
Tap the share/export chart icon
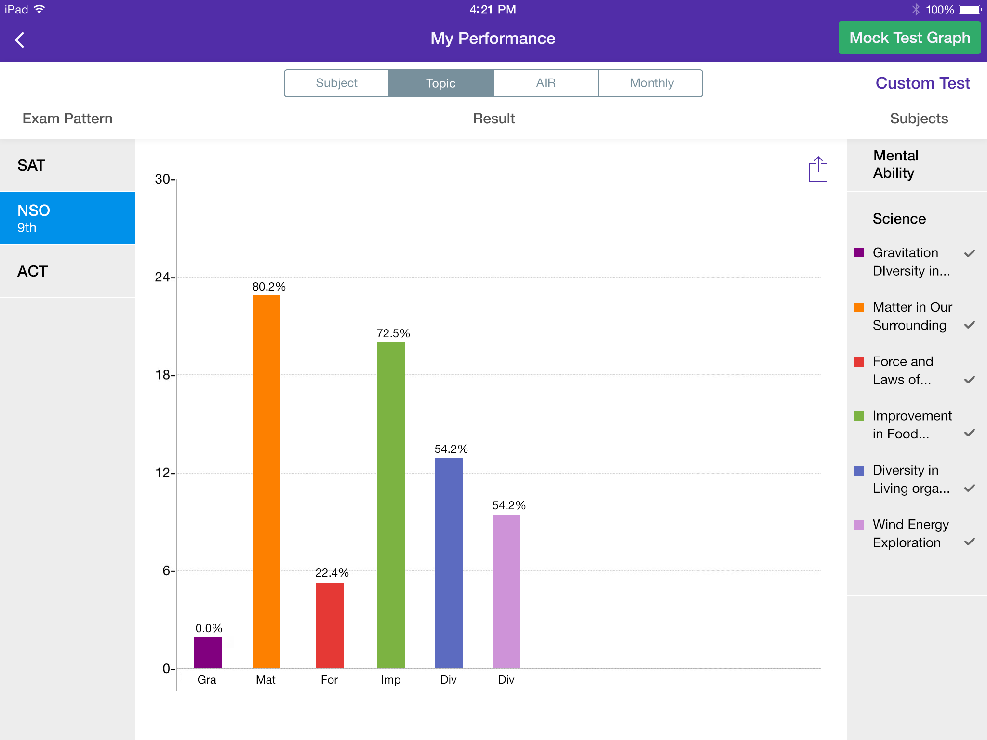818,169
